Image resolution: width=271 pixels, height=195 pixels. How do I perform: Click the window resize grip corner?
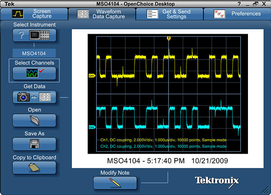(266, 190)
